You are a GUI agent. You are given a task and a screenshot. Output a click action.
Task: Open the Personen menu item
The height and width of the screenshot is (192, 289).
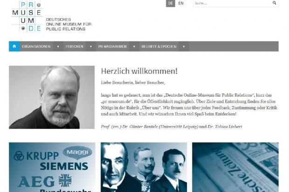click(75, 46)
